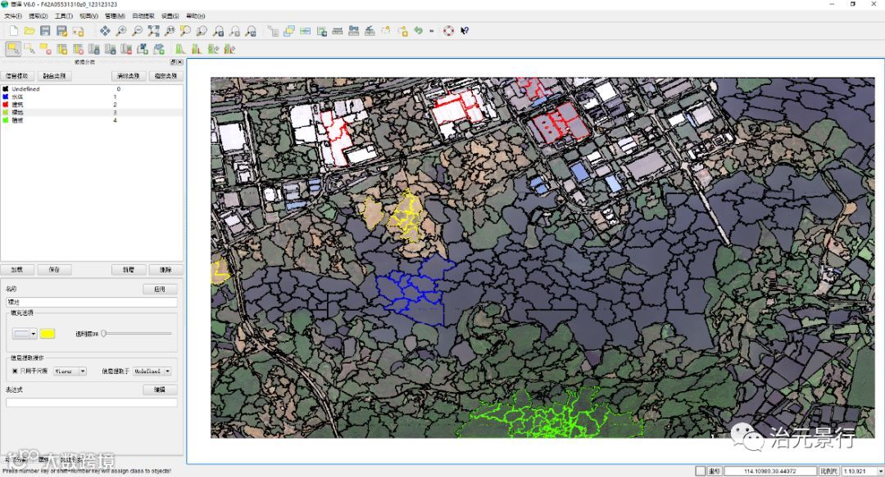885x477 pixels.
Task: Open the 提取(D) menu
Action: click(39, 16)
